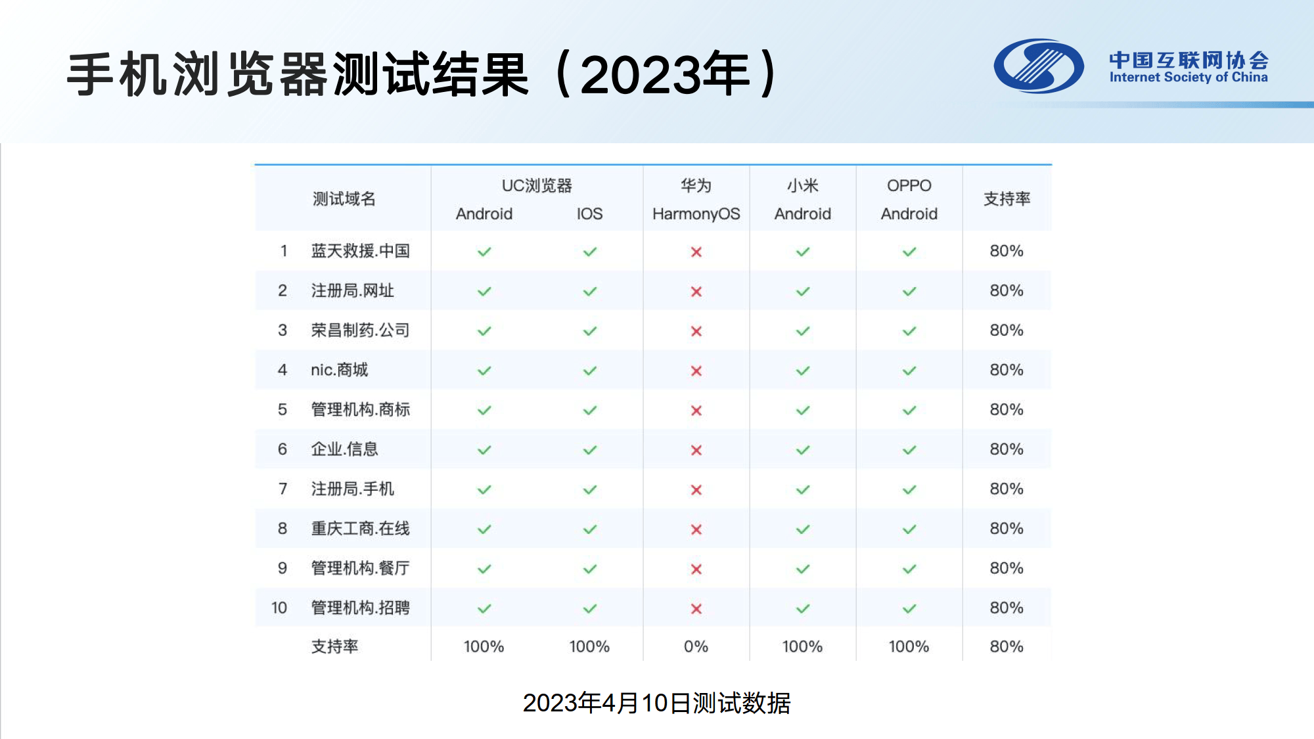1314x739 pixels.
Task: Click the 测试域名 column header
Action: 344,198
